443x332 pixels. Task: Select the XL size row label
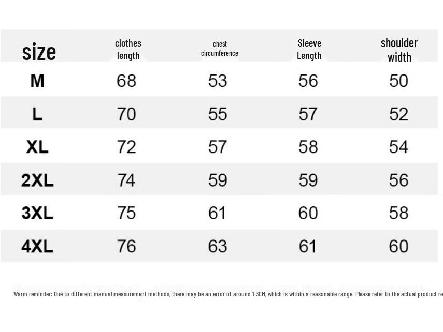tap(37, 147)
